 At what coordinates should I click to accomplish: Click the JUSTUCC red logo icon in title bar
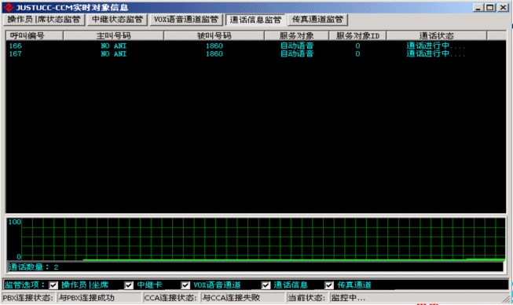(x=8, y=7)
